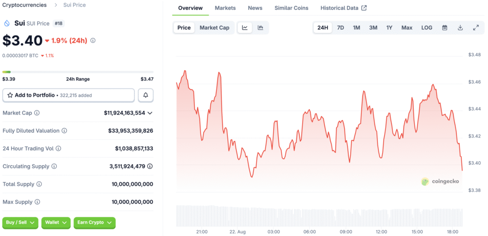Open the Buy / Sell dropdown
Viewport: 488px width, 236px height.
[x=20, y=223]
